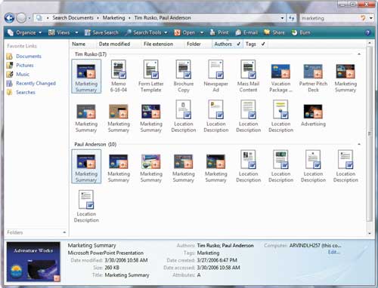Select the Advertising presentation file
378x288 pixels.
click(313, 115)
